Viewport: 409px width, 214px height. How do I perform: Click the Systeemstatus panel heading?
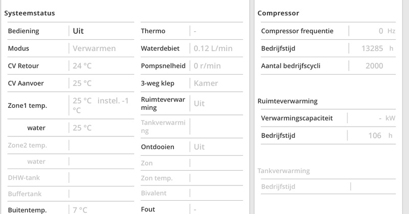point(30,13)
